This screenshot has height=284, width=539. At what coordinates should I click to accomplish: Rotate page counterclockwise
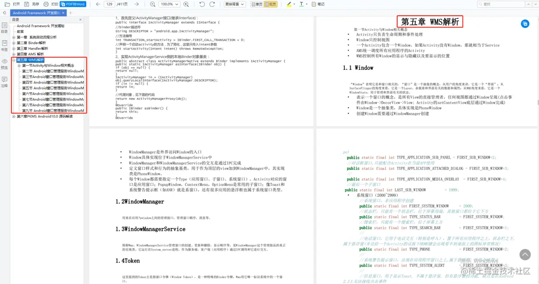pos(202,4)
